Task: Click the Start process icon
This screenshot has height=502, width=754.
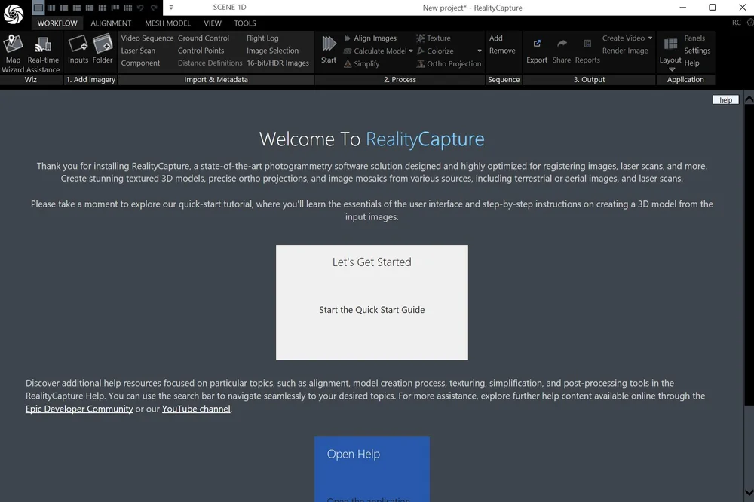Action: 329,44
